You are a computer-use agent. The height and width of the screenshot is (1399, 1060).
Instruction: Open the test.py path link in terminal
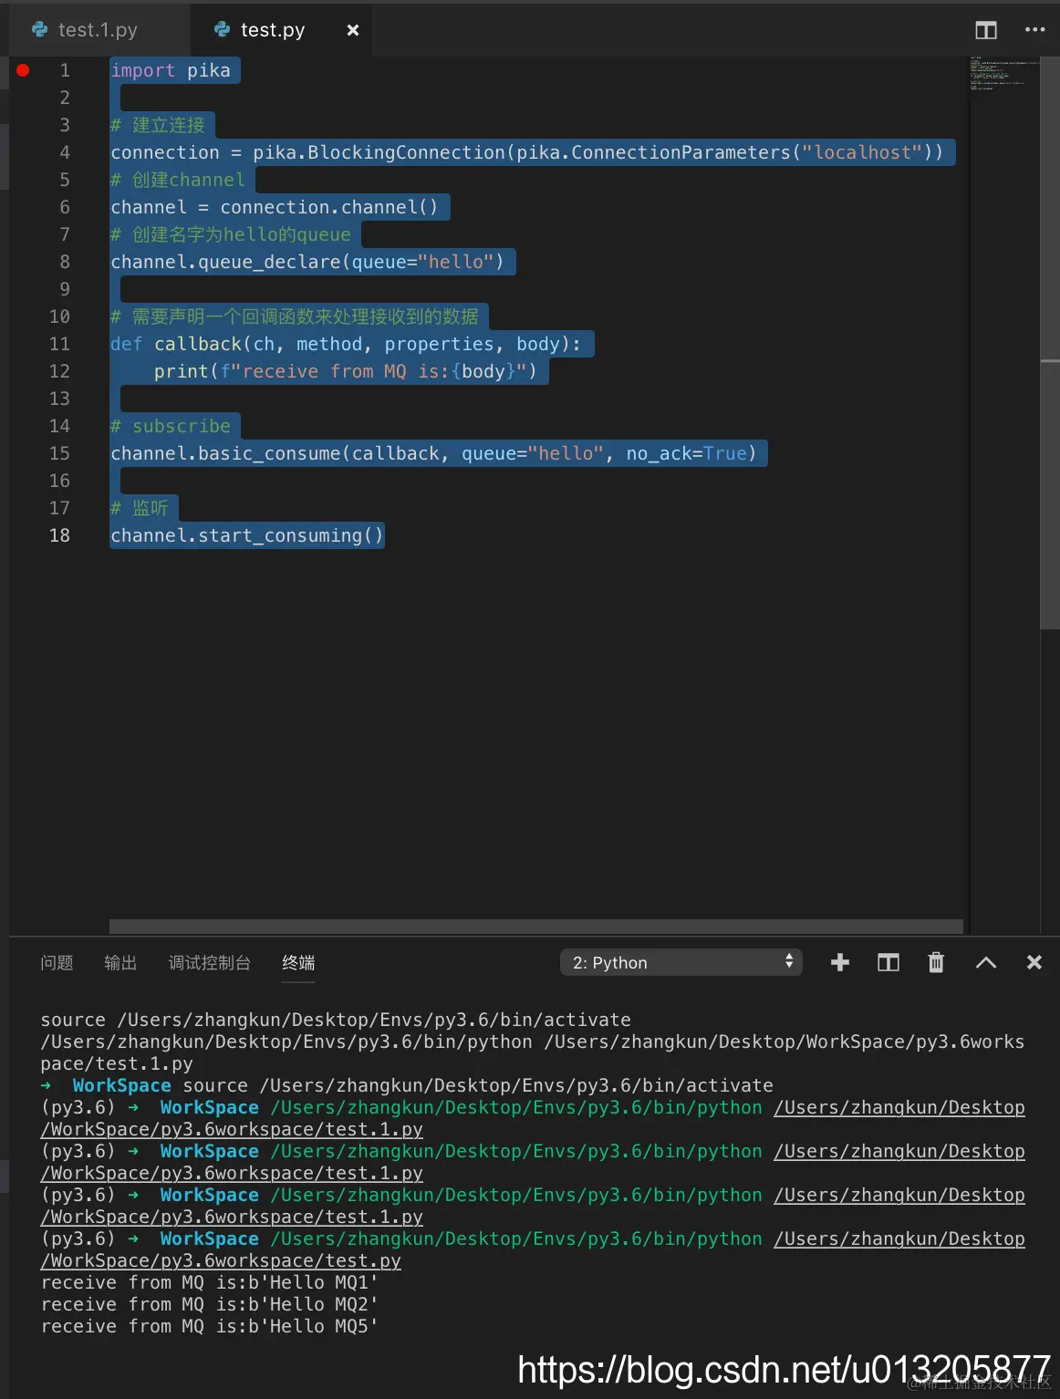pyautogui.click(x=221, y=1260)
